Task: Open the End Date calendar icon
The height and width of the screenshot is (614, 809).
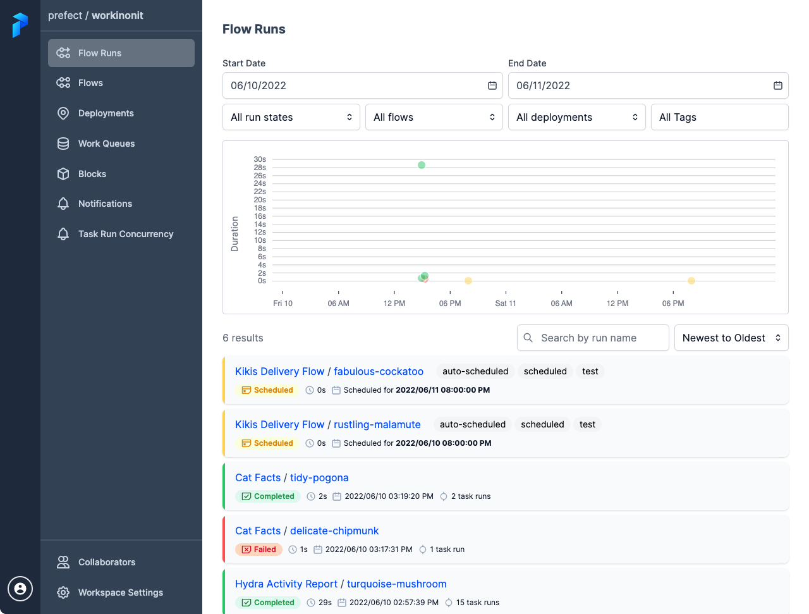Action: (778, 85)
